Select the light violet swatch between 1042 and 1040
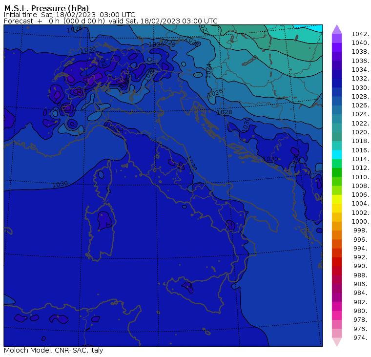Screen dimensions: 371x357 pos(337,39)
